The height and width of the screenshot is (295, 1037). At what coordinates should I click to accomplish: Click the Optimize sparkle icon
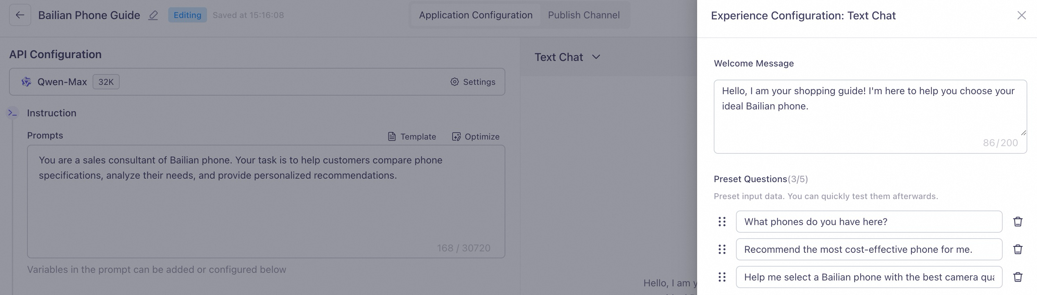coord(456,137)
